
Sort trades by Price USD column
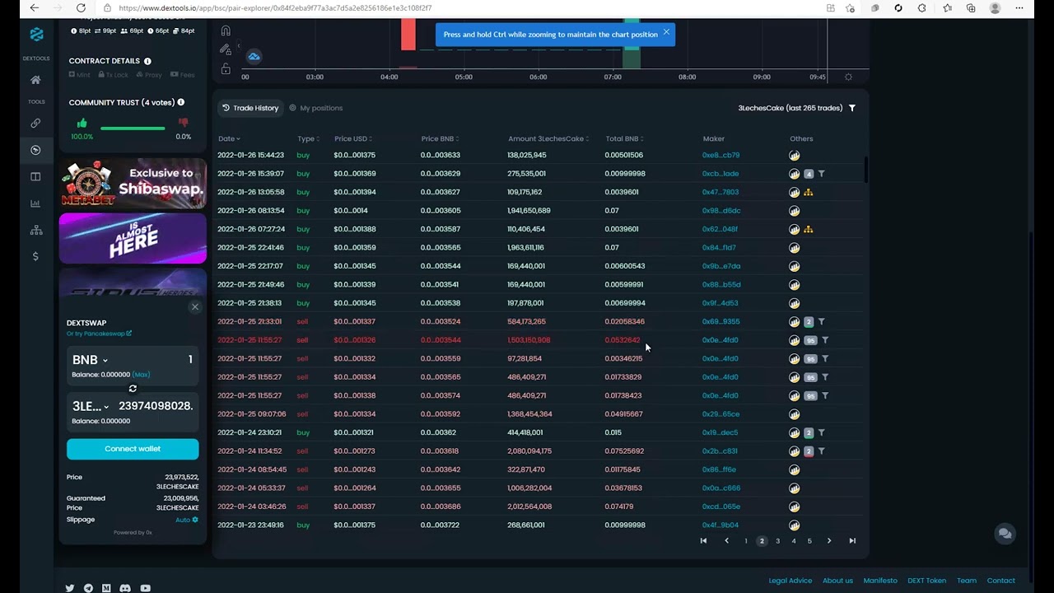[x=353, y=139]
